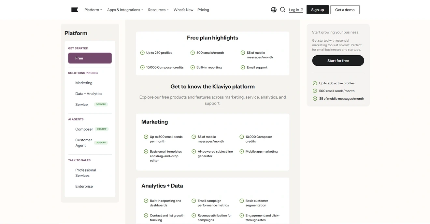Click the Platform sidebar title

[x=76, y=33]
